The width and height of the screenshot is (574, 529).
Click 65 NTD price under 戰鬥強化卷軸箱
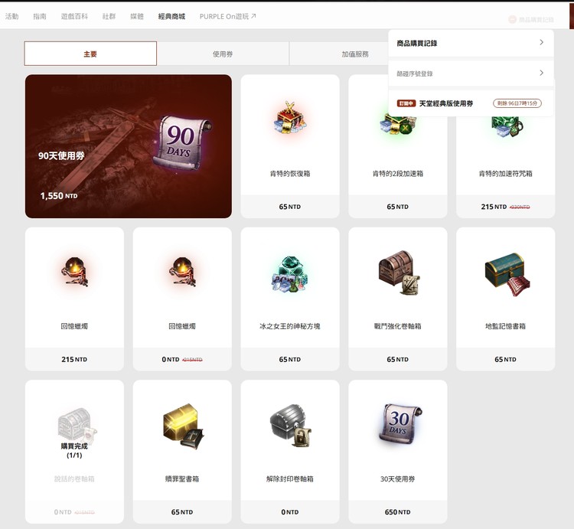(x=397, y=359)
